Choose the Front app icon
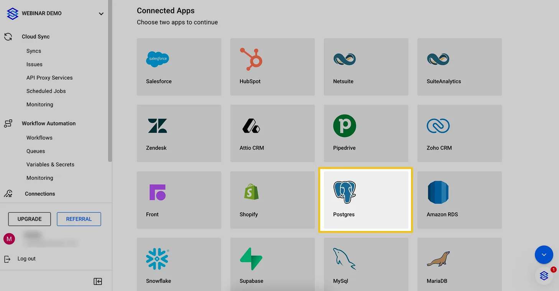This screenshot has height=291, width=559. tap(158, 192)
